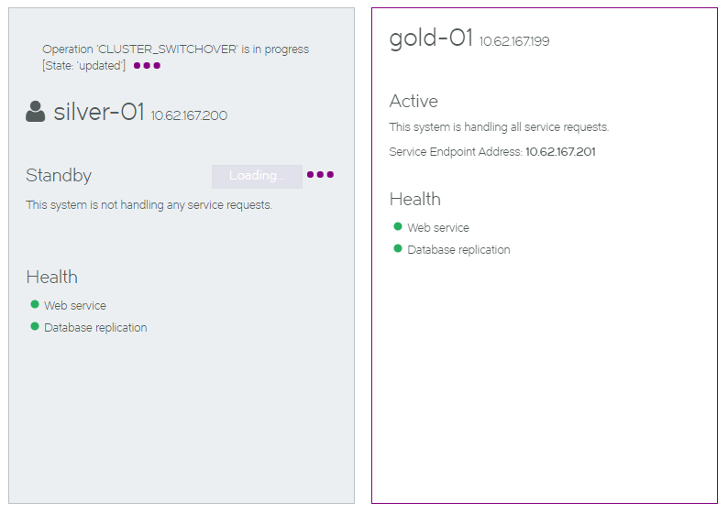Click the silver-01 IP address 10.62.167.200
This screenshot has width=728, height=513.
point(189,115)
